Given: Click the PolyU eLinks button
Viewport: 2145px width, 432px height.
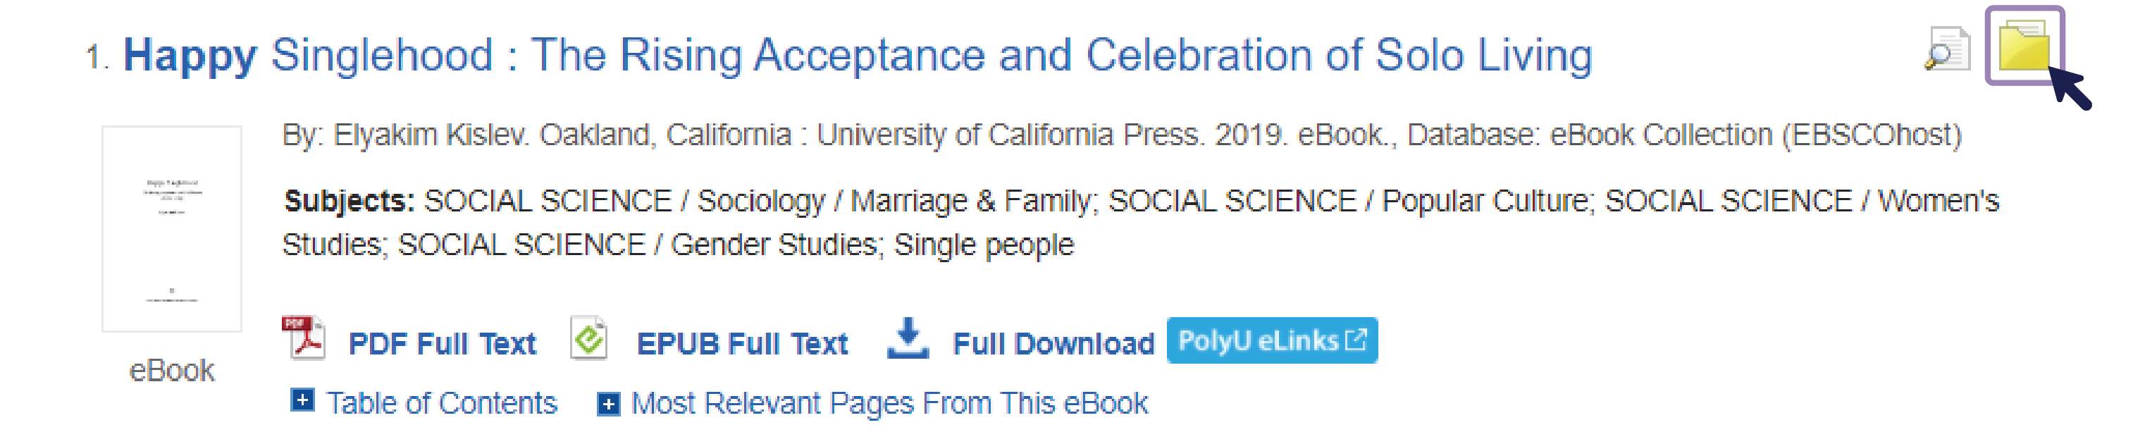Looking at the screenshot, I should coord(1271,340).
